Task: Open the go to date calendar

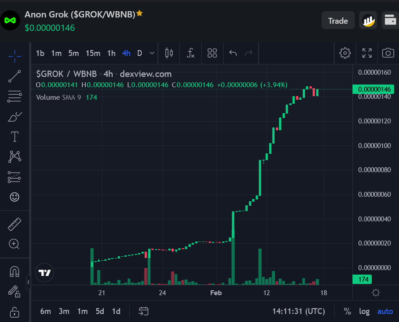Action: 144,311
